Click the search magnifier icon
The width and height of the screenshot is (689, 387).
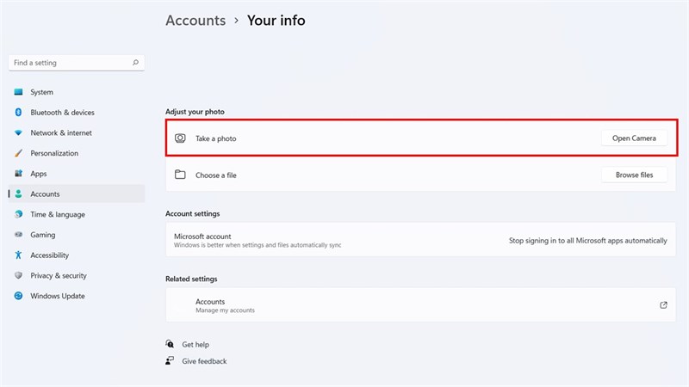pyautogui.click(x=135, y=63)
